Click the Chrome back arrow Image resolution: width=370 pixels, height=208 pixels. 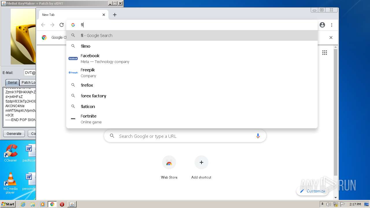point(43,25)
